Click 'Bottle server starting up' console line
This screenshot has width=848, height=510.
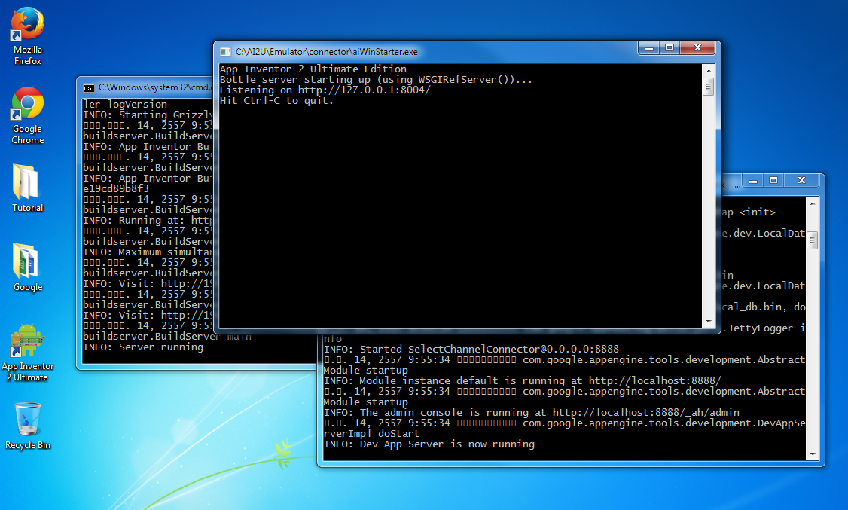click(376, 80)
